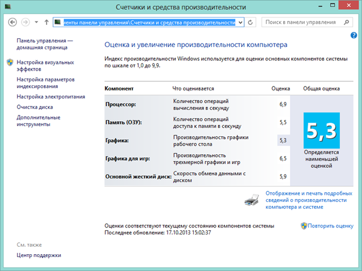The height and width of the screenshot is (271, 362).
Task: Open Панель управления домашняя страница link
Action: click(x=45, y=44)
